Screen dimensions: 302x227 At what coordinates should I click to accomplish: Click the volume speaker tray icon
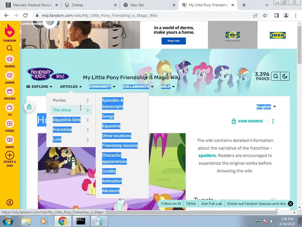tap(272, 221)
